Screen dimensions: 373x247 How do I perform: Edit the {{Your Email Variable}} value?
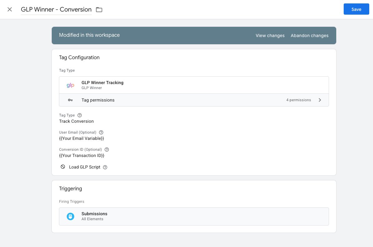[x=81, y=138]
